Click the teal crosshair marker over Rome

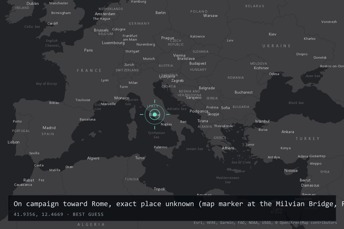coord(155,115)
